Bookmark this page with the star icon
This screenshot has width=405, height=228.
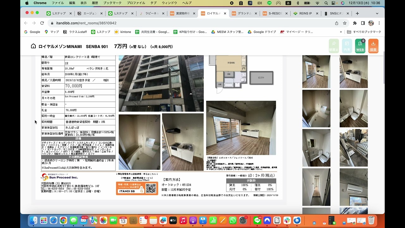[x=345, y=23]
